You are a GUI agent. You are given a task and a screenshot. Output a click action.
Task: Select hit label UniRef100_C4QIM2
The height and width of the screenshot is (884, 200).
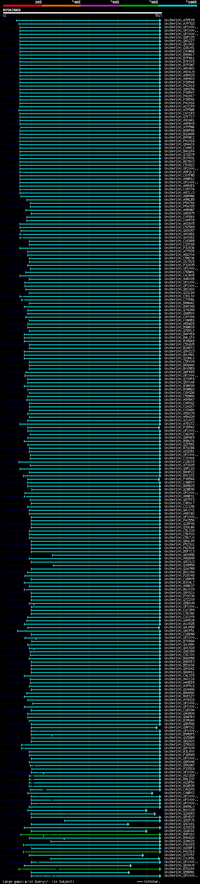coord(179,434)
